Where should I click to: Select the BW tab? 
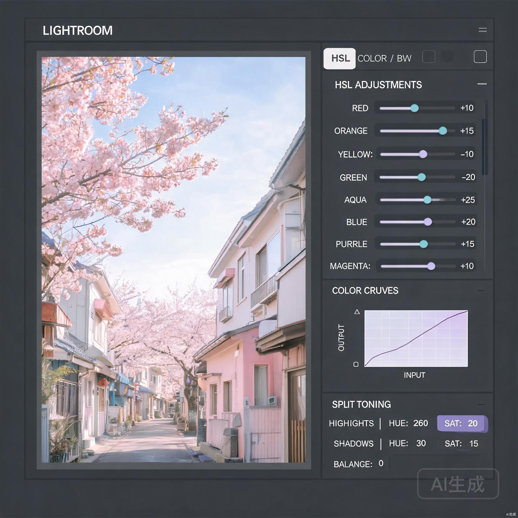click(x=404, y=58)
